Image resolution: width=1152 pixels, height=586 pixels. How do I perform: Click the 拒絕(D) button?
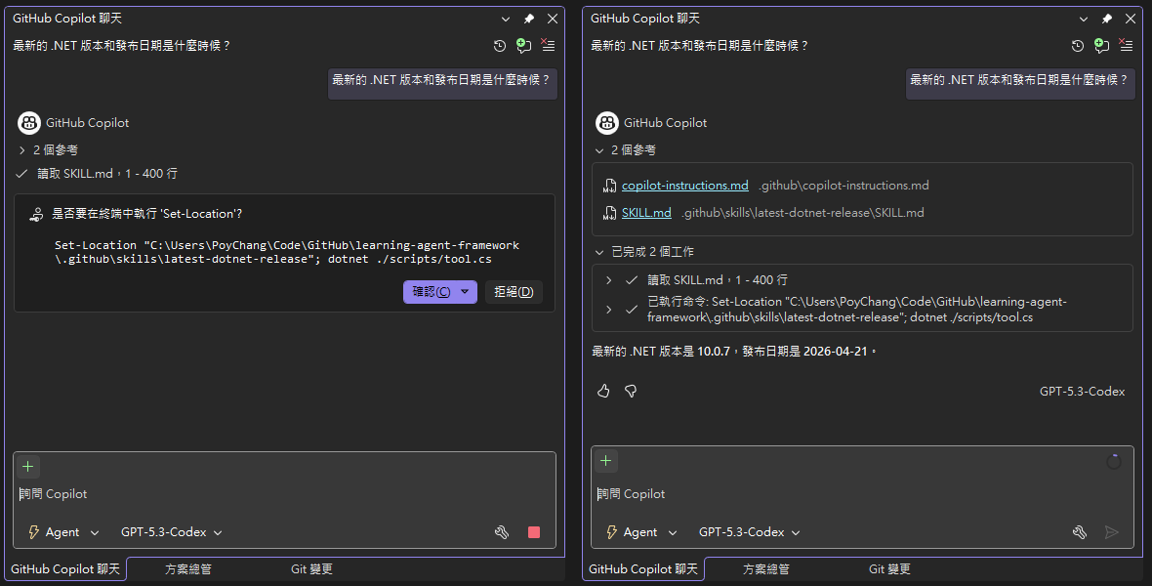[x=514, y=292]
